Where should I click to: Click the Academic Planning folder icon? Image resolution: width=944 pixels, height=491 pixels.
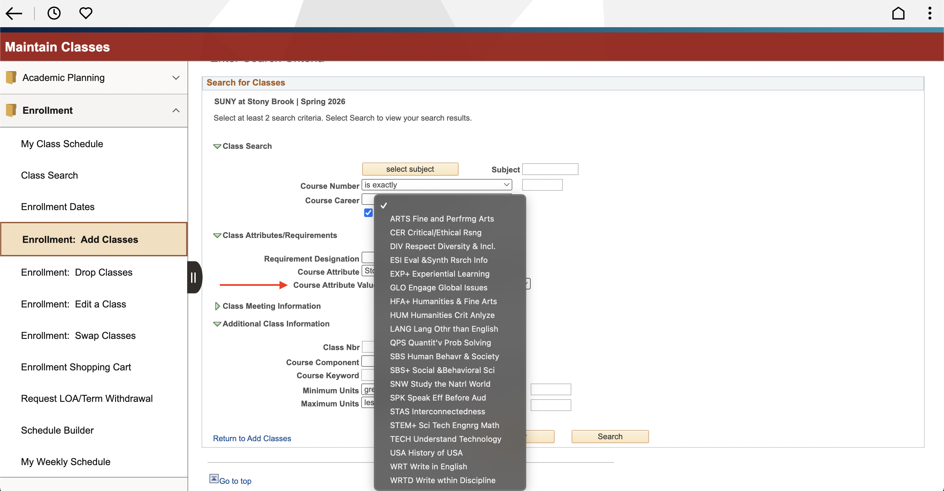click(x=11, y=77)
